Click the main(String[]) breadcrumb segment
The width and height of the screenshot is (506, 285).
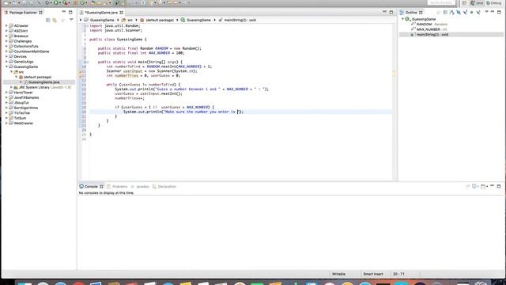coord(240,20)
